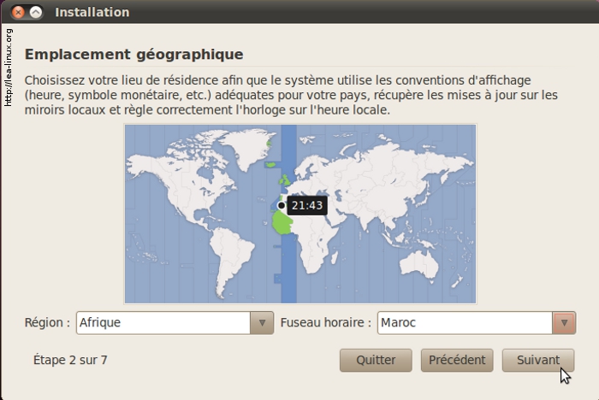Go back with the Précédent button
Image resolution: width=599 pixels, height=400 pixels.
click(x=457, y=360)
